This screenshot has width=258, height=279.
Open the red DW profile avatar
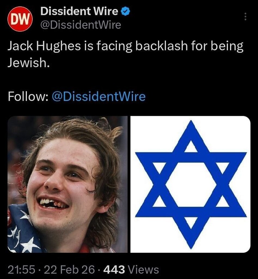[x=20, y=19]
